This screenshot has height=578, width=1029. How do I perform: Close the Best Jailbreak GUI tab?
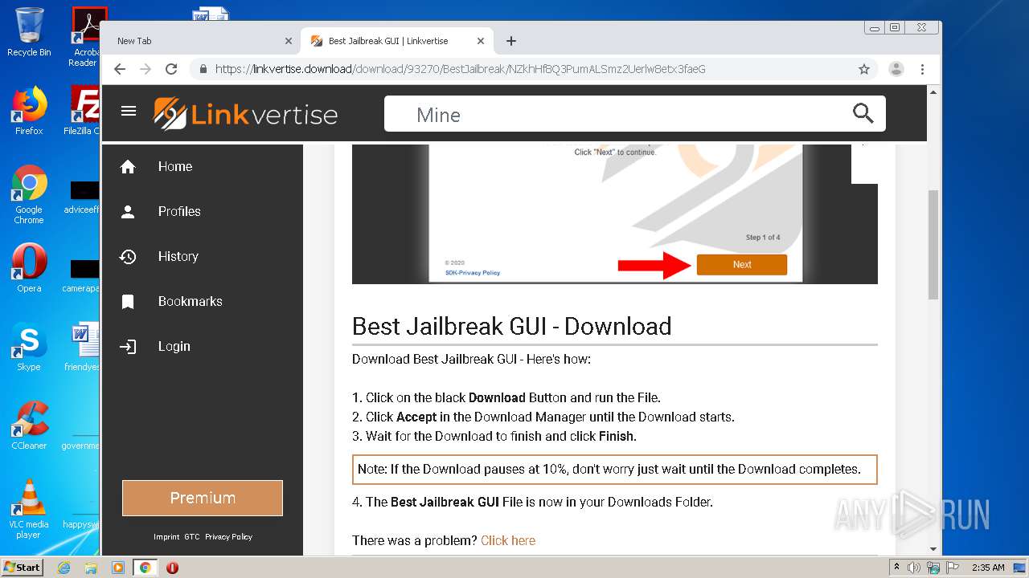[x=481, y=41]
